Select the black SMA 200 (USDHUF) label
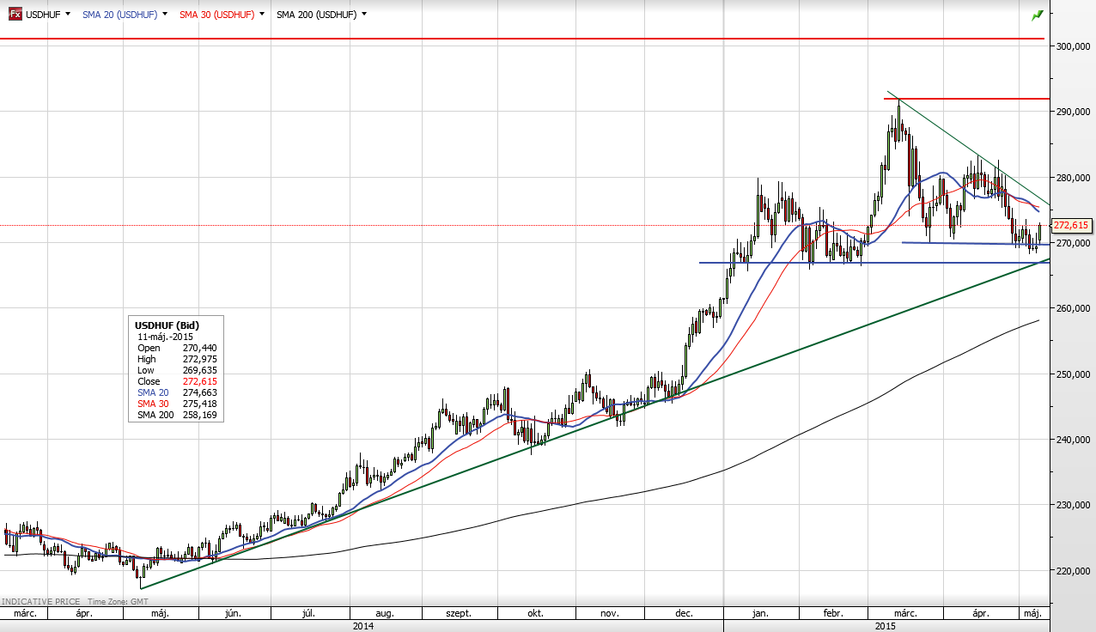Viewport: 1096px width, 632px height. (x=317, y=15)
